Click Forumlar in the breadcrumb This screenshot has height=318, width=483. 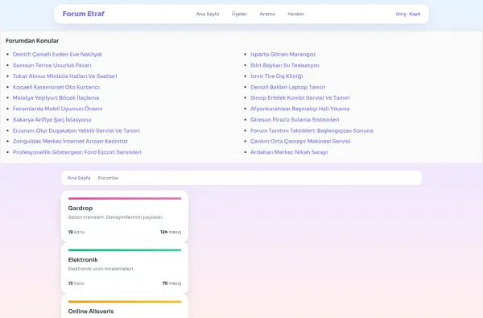click(109, 178)
